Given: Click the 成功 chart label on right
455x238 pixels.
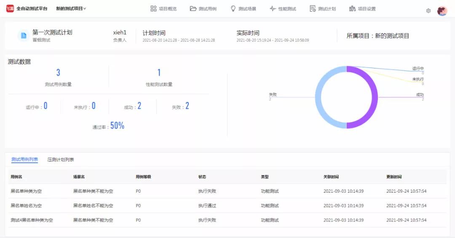Looking at the screenshot, I should (420, 94).
